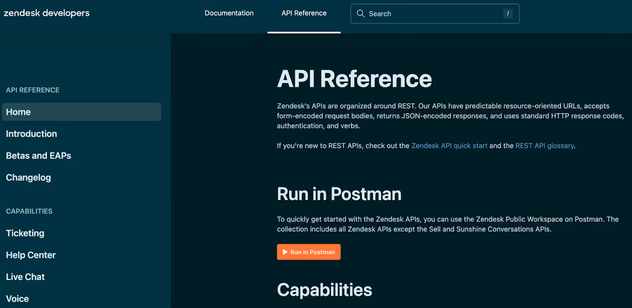Click the play icon in Run in Postman button

[x=285, y=252]
